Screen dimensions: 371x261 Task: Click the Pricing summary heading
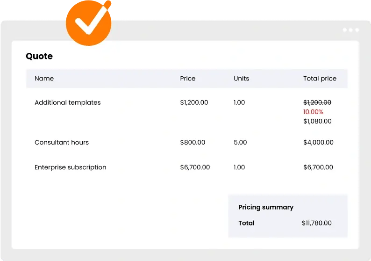pyautogui.click(x=266, y=207)
